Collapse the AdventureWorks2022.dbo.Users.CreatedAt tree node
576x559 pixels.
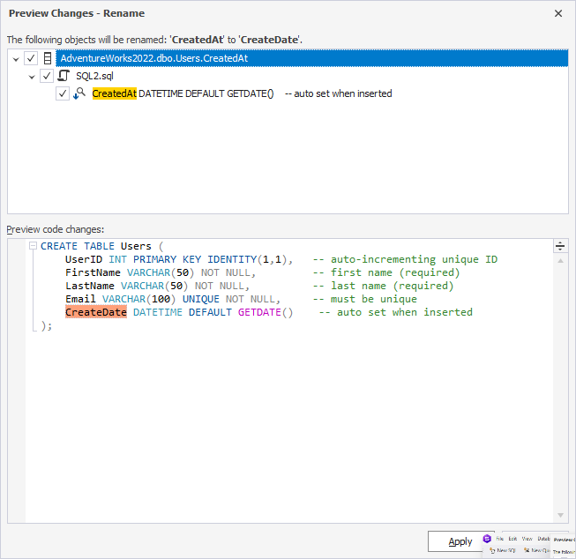point(17,58)
